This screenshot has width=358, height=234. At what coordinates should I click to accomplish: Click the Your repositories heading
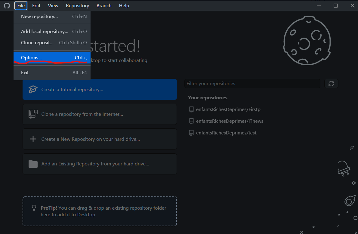pos(208,98)
